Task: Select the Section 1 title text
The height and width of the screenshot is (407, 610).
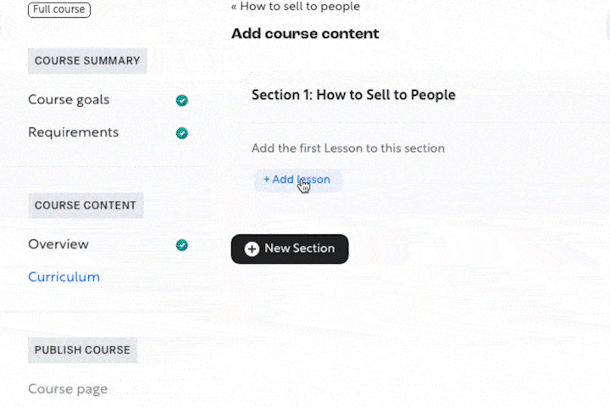Action: coord(353,95)
